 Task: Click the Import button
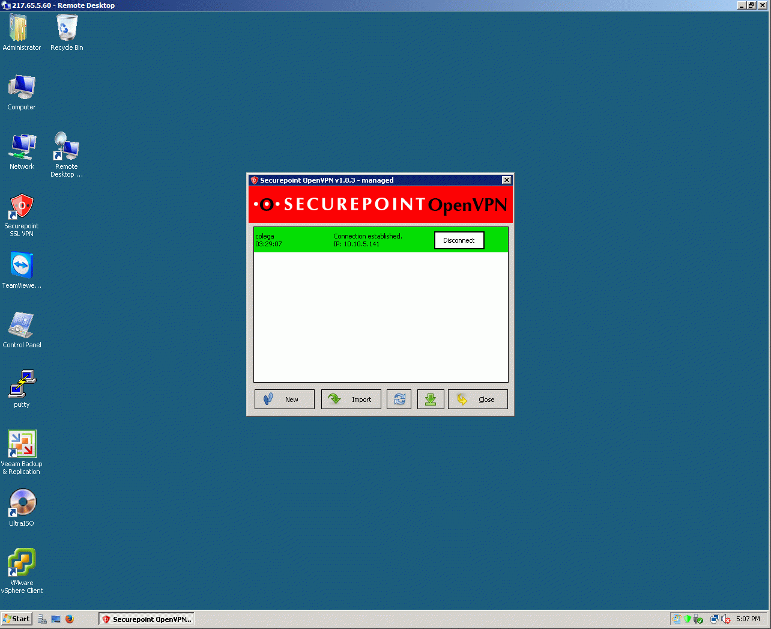tap(351, 400)
